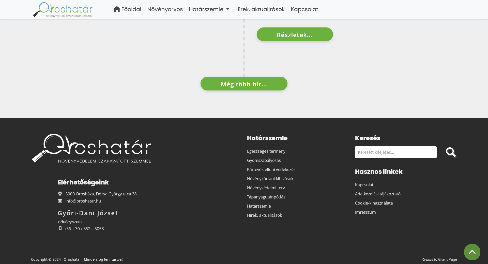The image size is (488, 264).
Task: Go to Hírek, aktualitások in top nav
Action: tap(260, 9)
